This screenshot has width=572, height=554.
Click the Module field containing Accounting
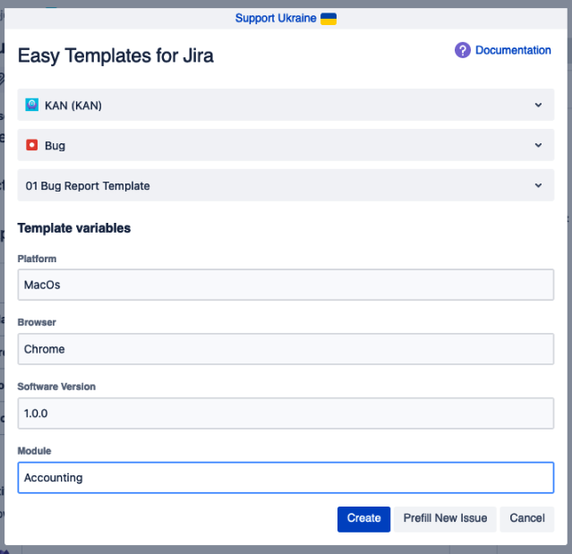point(286,477)
